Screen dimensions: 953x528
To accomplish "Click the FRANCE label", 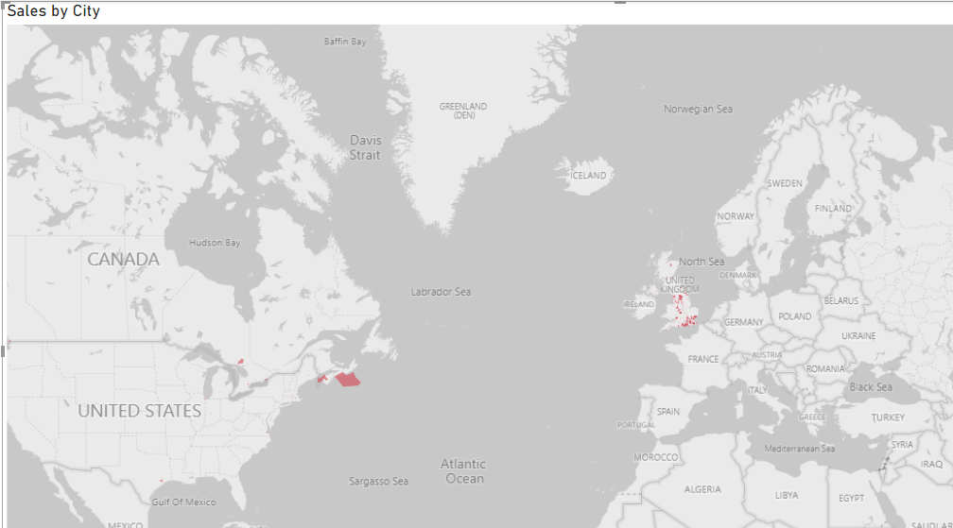I will [x=703, y=359].
